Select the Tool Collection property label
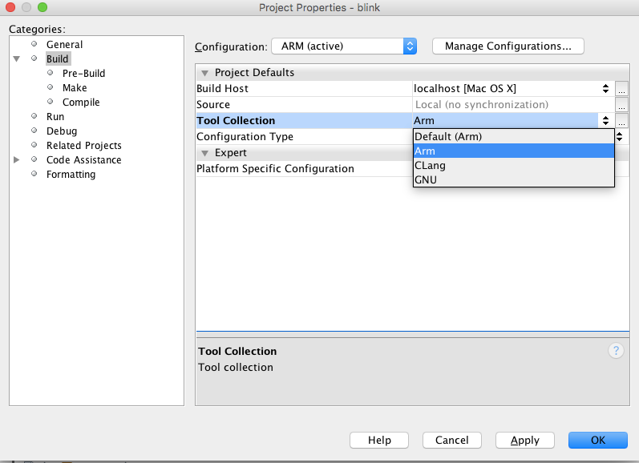Viewport: 639px width, 463px height. (x=236, y=120)
